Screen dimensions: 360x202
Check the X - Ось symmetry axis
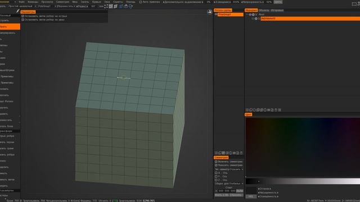pos(216,173)
